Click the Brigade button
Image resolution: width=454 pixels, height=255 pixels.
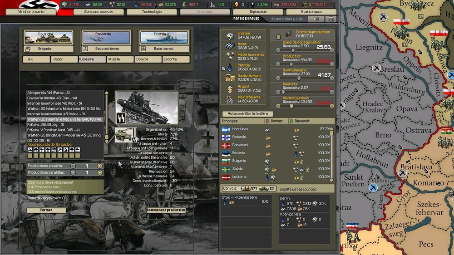(x=49, y=49)
